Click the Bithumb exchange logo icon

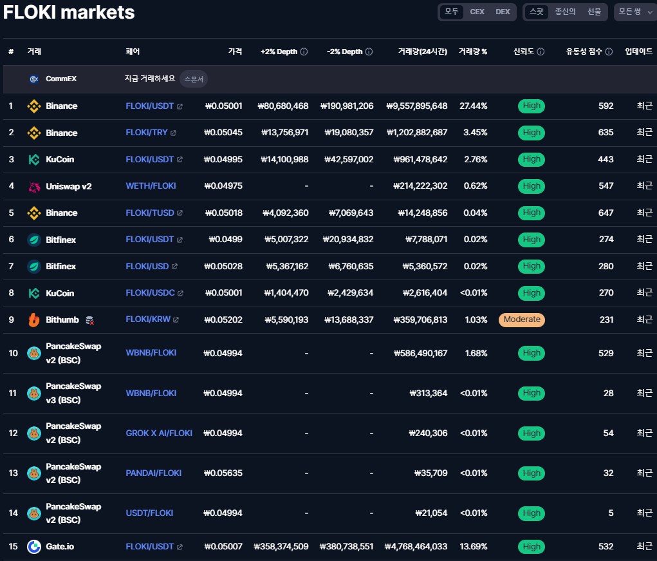click(34, 319)
